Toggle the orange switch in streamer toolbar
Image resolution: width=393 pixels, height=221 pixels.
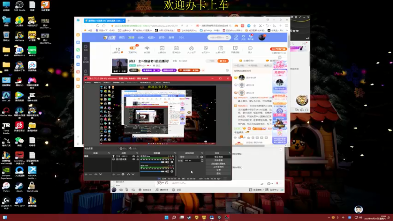(x=132, y=48)
